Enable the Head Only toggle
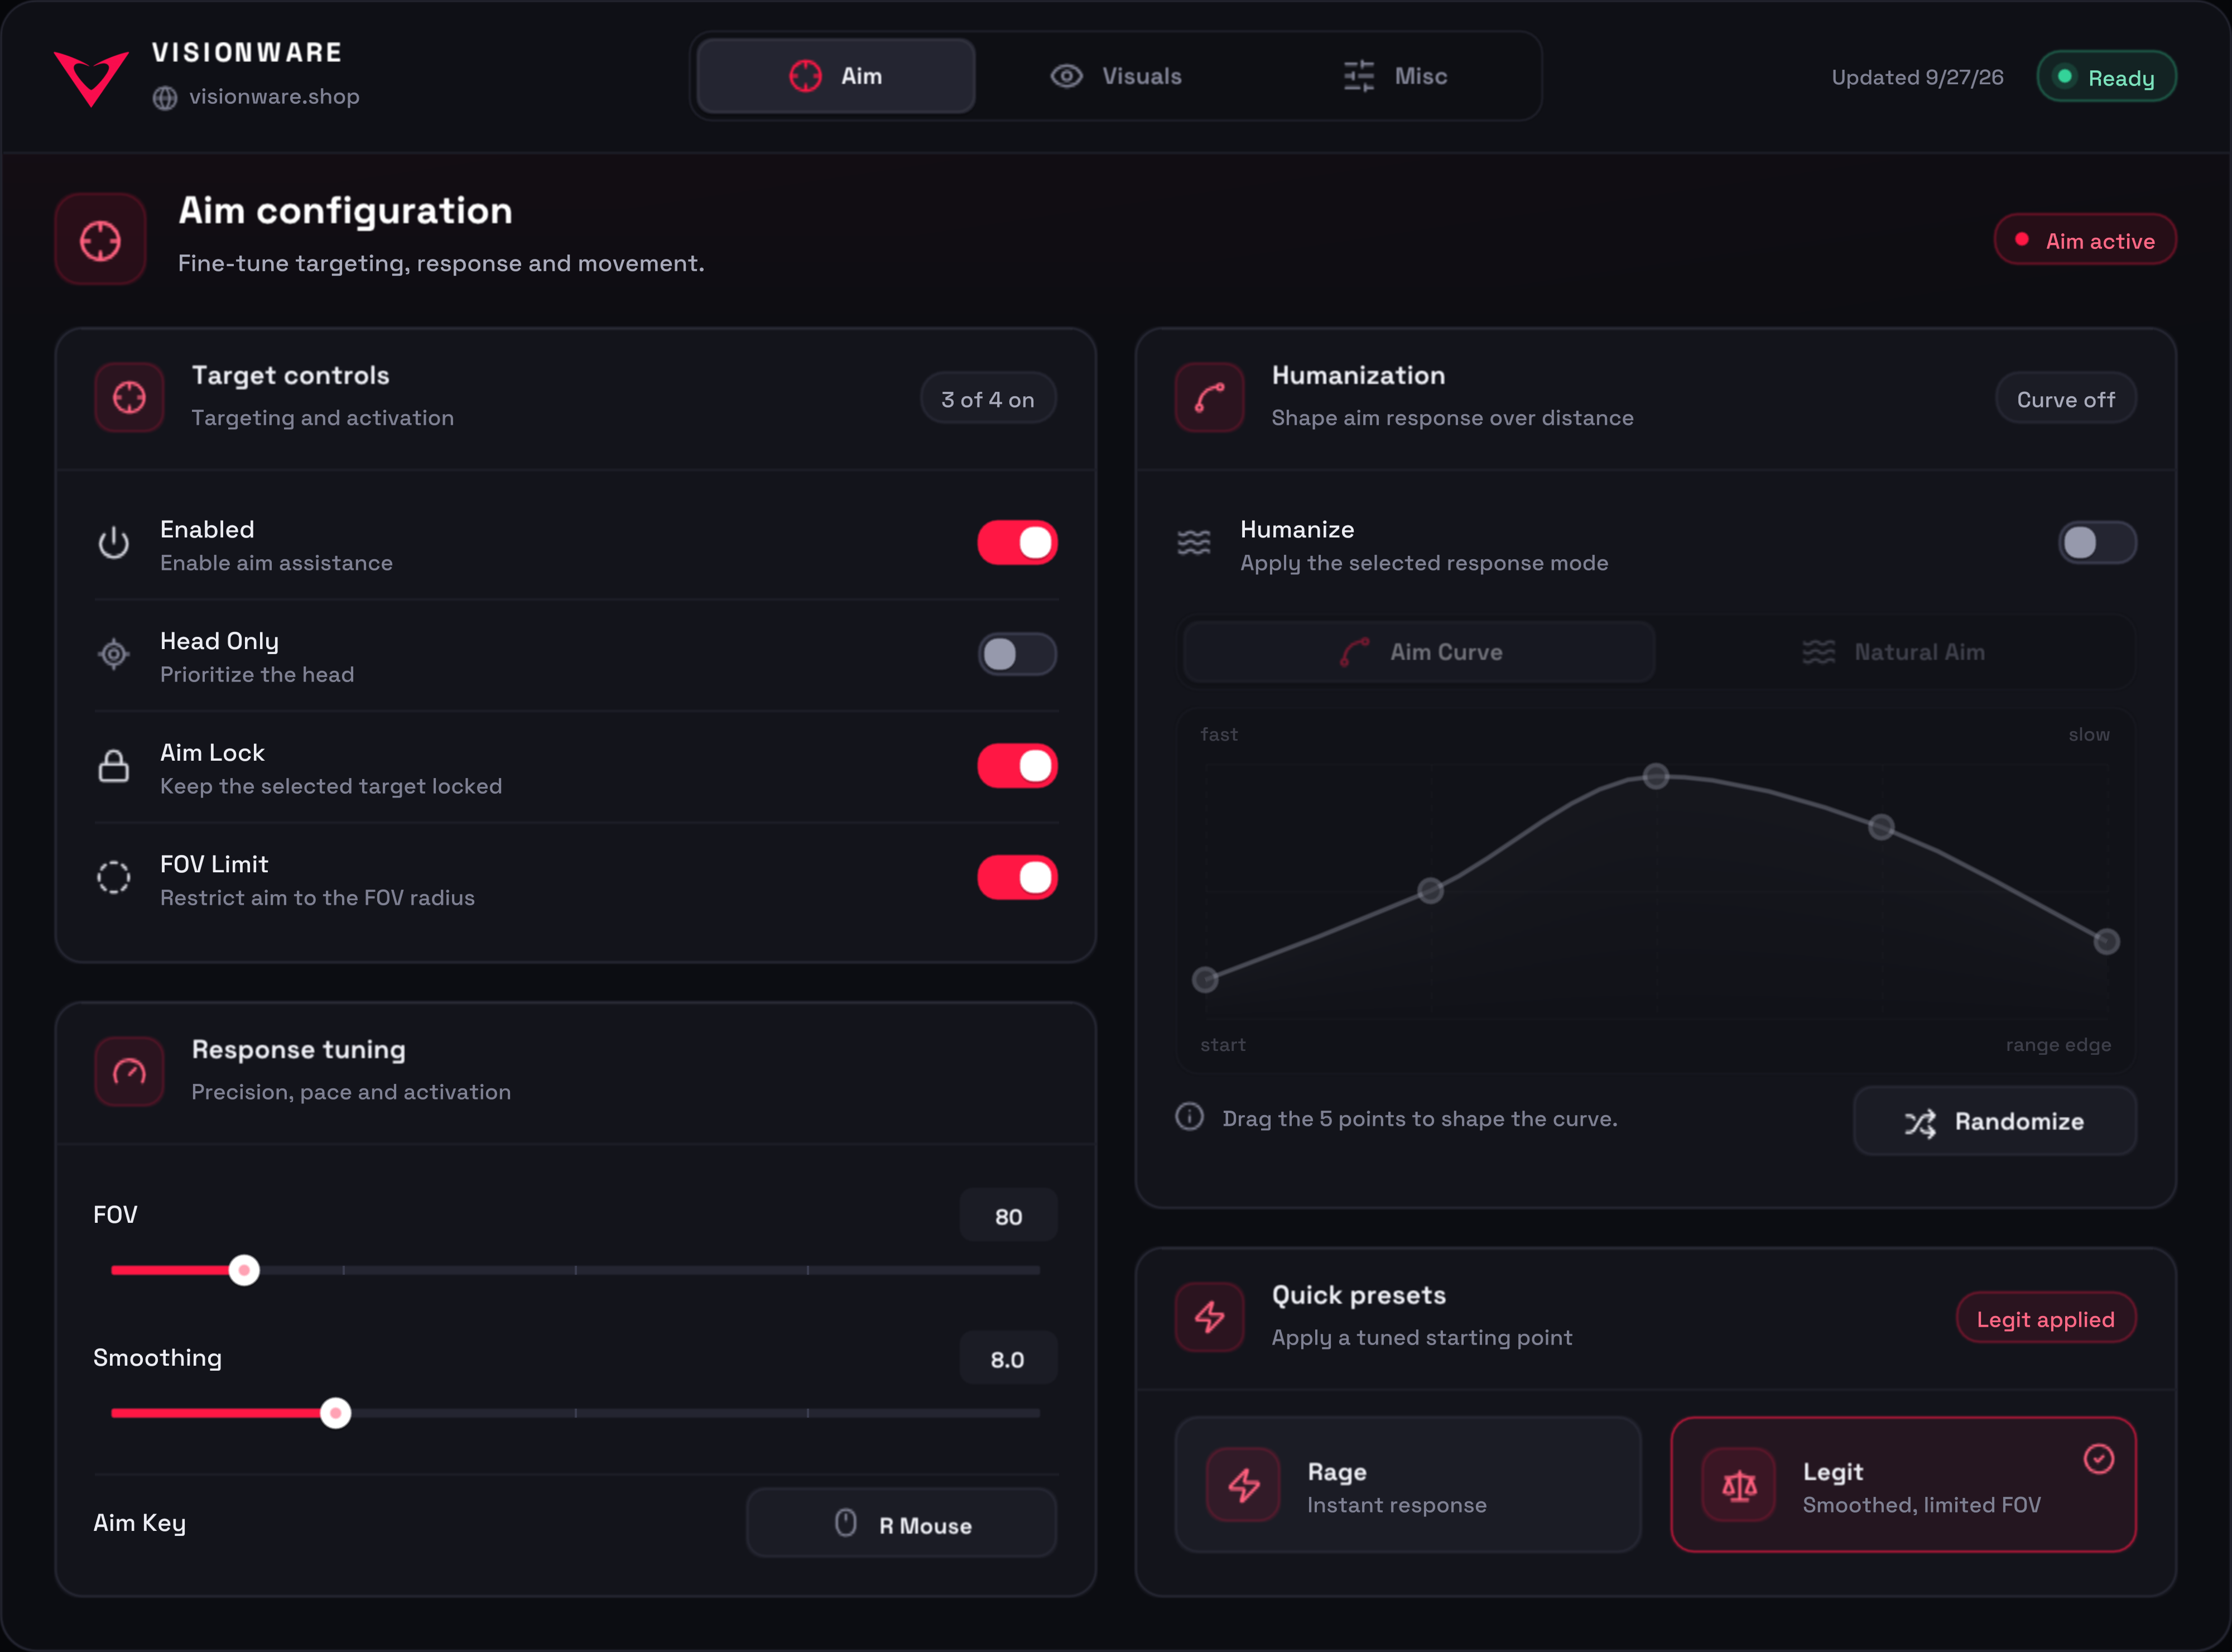Screen dimensions: 2232x1652 pos(1018,654)
